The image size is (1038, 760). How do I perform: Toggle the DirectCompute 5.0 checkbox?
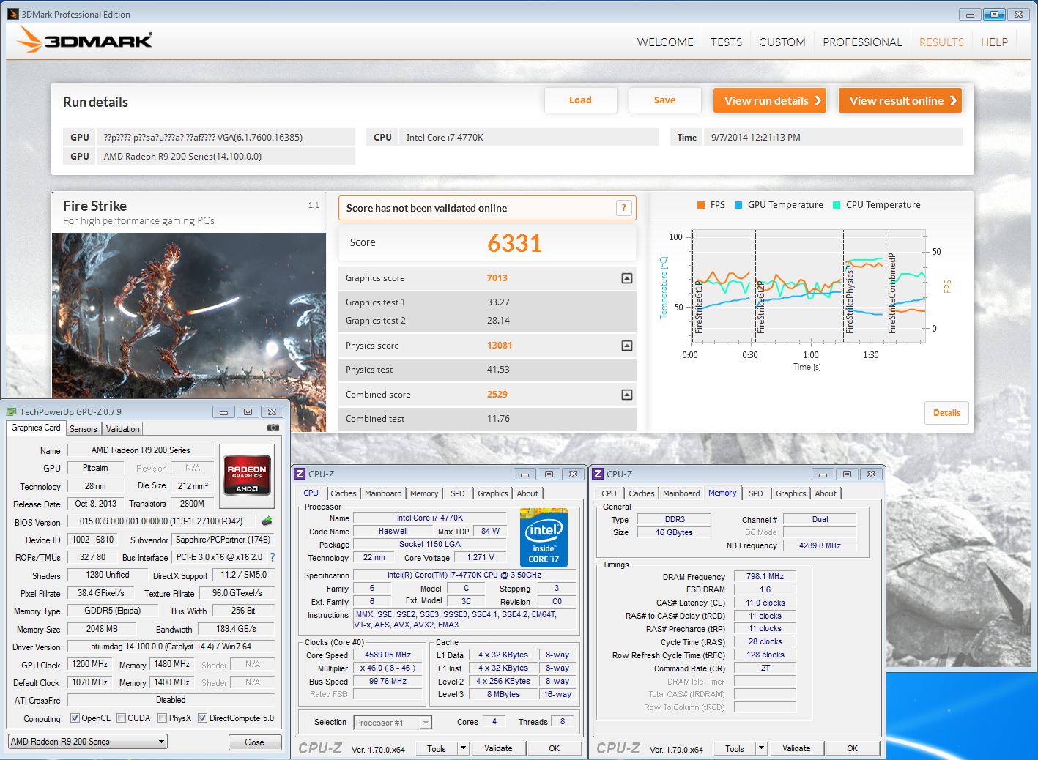coord(202,718)
